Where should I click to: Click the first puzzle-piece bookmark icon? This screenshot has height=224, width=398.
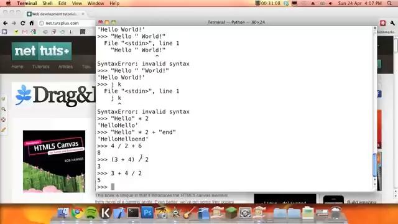coord(4,32)
